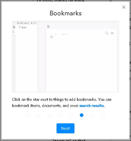Viewport: 131px width, 141px height.
Task: Jump to the fourth tour step dot
Action: click(x=60, y=115)
